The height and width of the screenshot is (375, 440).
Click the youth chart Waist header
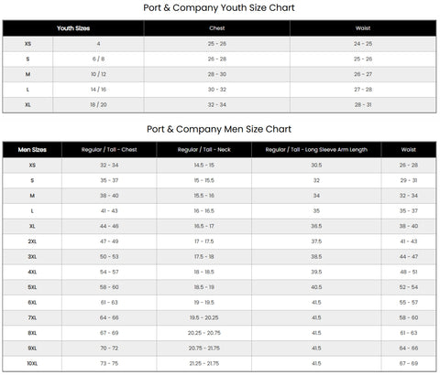click(363, 28)
